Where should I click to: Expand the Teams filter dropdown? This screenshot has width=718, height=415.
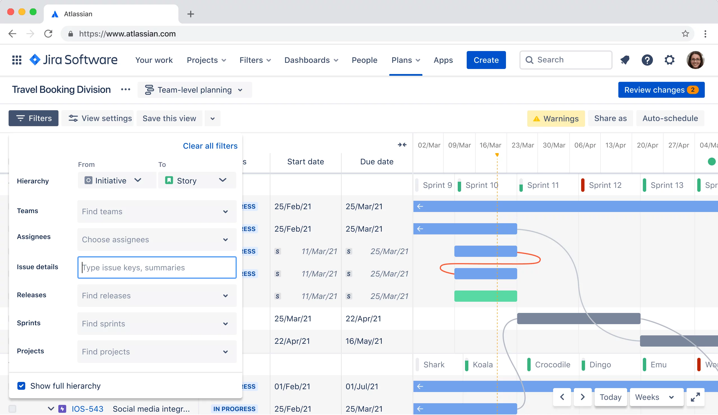tap(225, 211)
